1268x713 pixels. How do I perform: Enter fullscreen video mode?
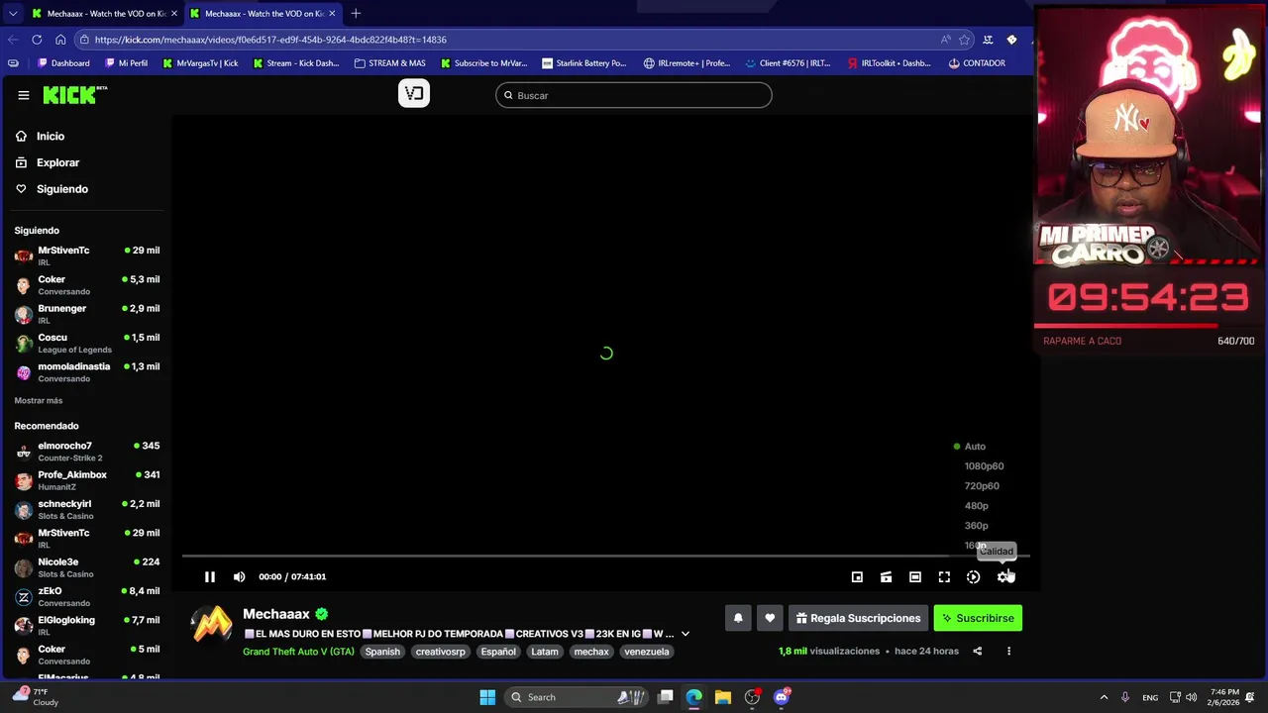944,577
